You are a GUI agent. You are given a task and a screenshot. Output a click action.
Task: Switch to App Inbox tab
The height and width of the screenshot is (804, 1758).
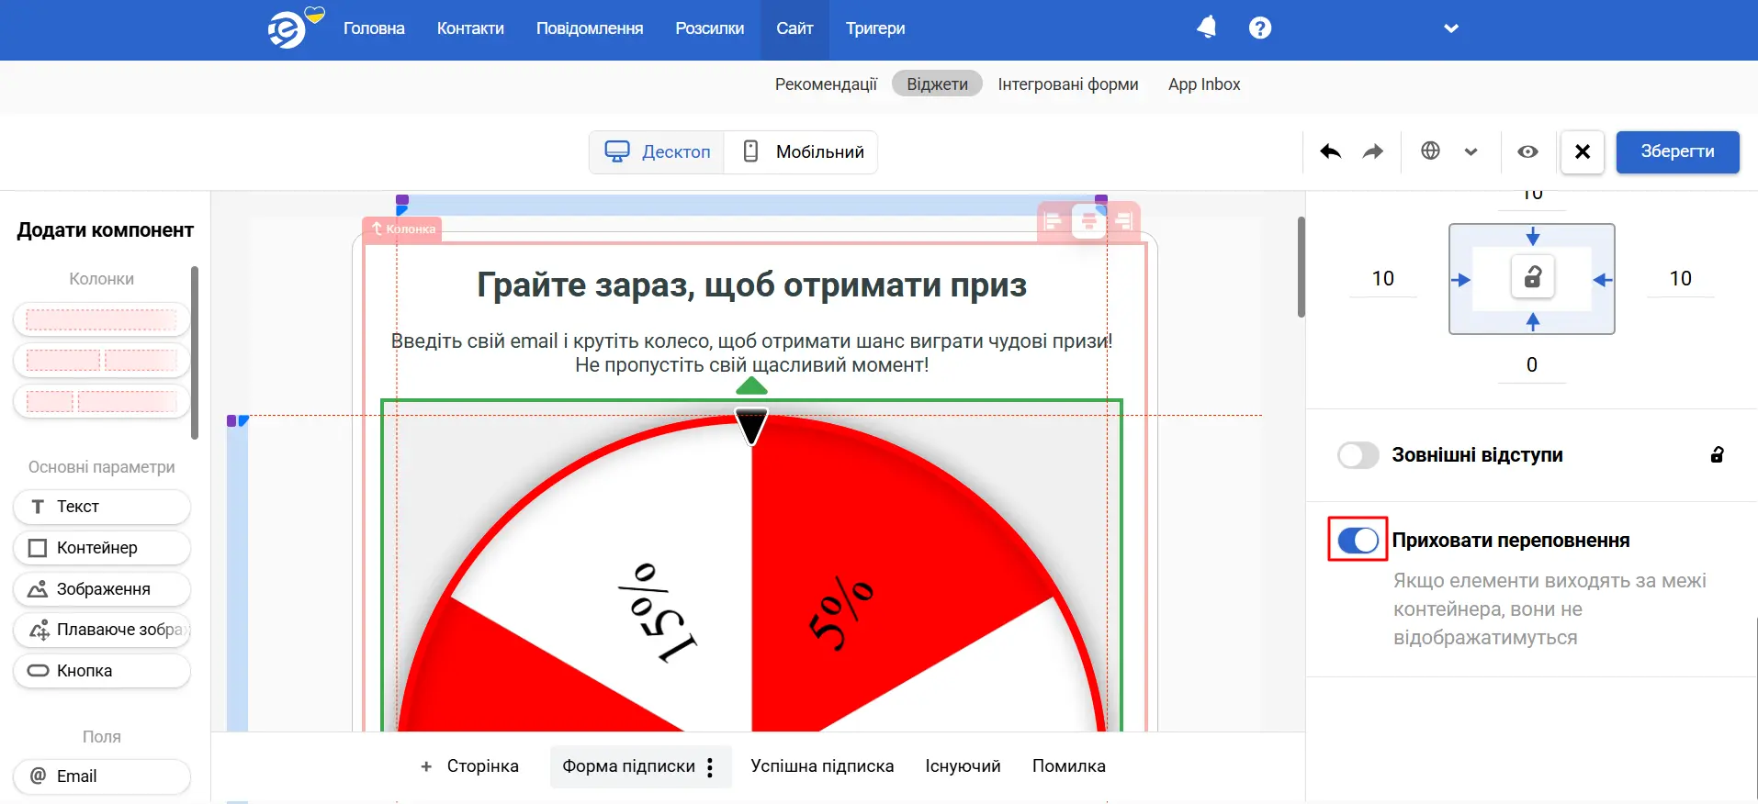(1204, 84)
